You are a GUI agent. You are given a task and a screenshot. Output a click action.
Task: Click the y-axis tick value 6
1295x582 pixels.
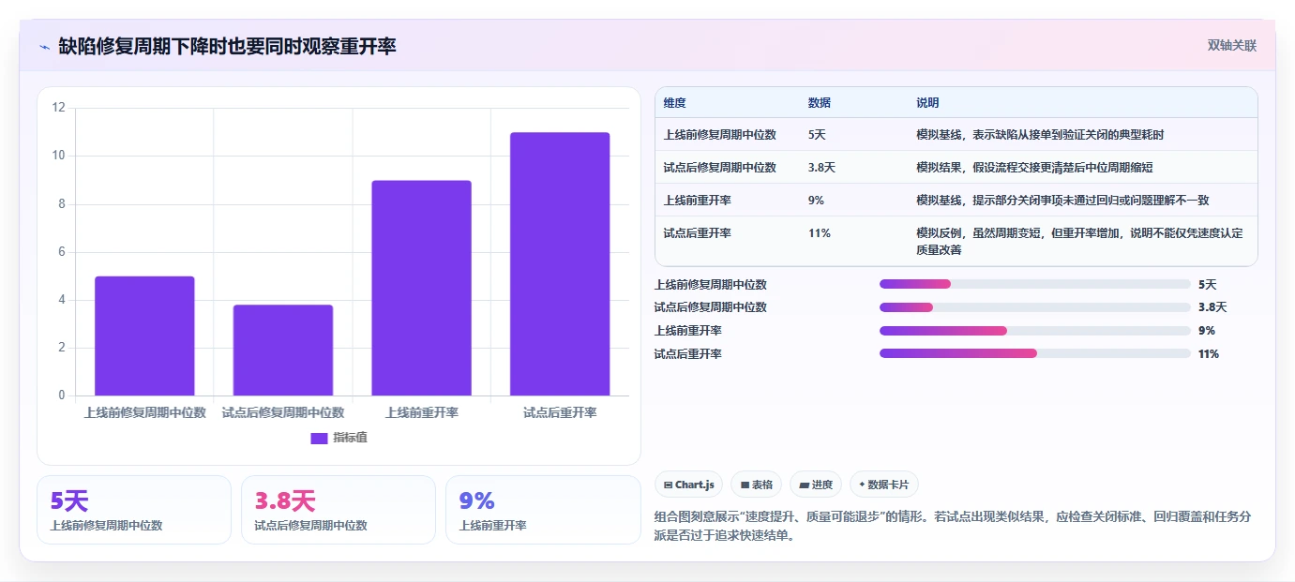pos(62,252)
